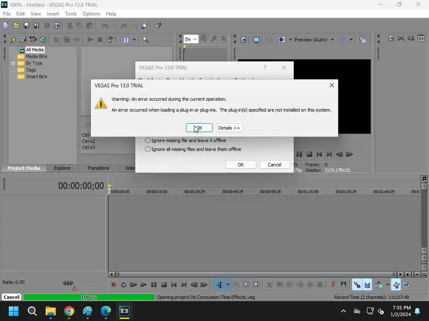429x321 pixels.
Task: Toggle the Auto Ripple icon
Action: 379,285
